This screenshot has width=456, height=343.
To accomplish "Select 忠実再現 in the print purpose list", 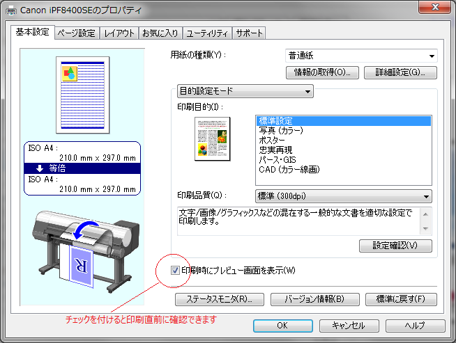I will coord(344,150).
